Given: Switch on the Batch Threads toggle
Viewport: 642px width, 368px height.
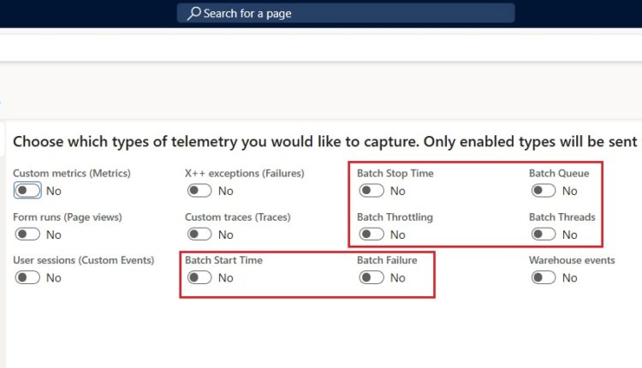Looking at the screenshot, I should [544, 234].
